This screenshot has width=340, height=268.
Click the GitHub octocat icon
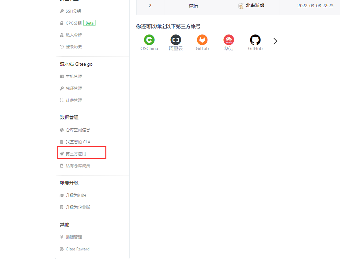(255, 40)
